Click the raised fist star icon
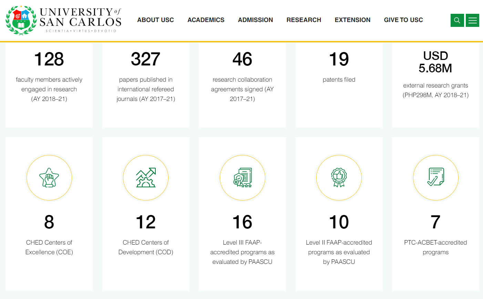Screen dimensions: 483x299 [49, 178]
